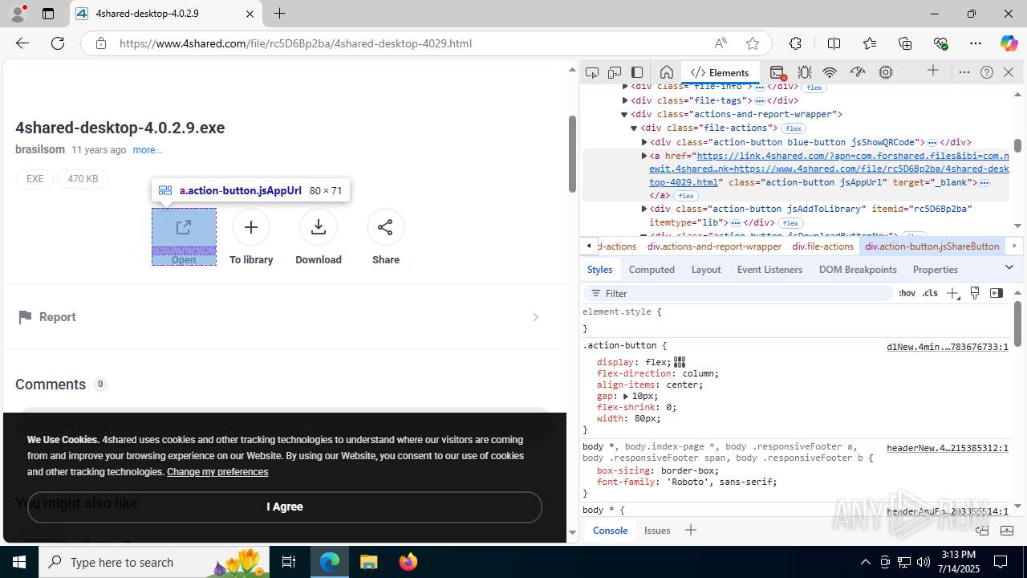Switch to the Styles tab
Viewport: 1027px width, 578px height.
click(599, 270)
